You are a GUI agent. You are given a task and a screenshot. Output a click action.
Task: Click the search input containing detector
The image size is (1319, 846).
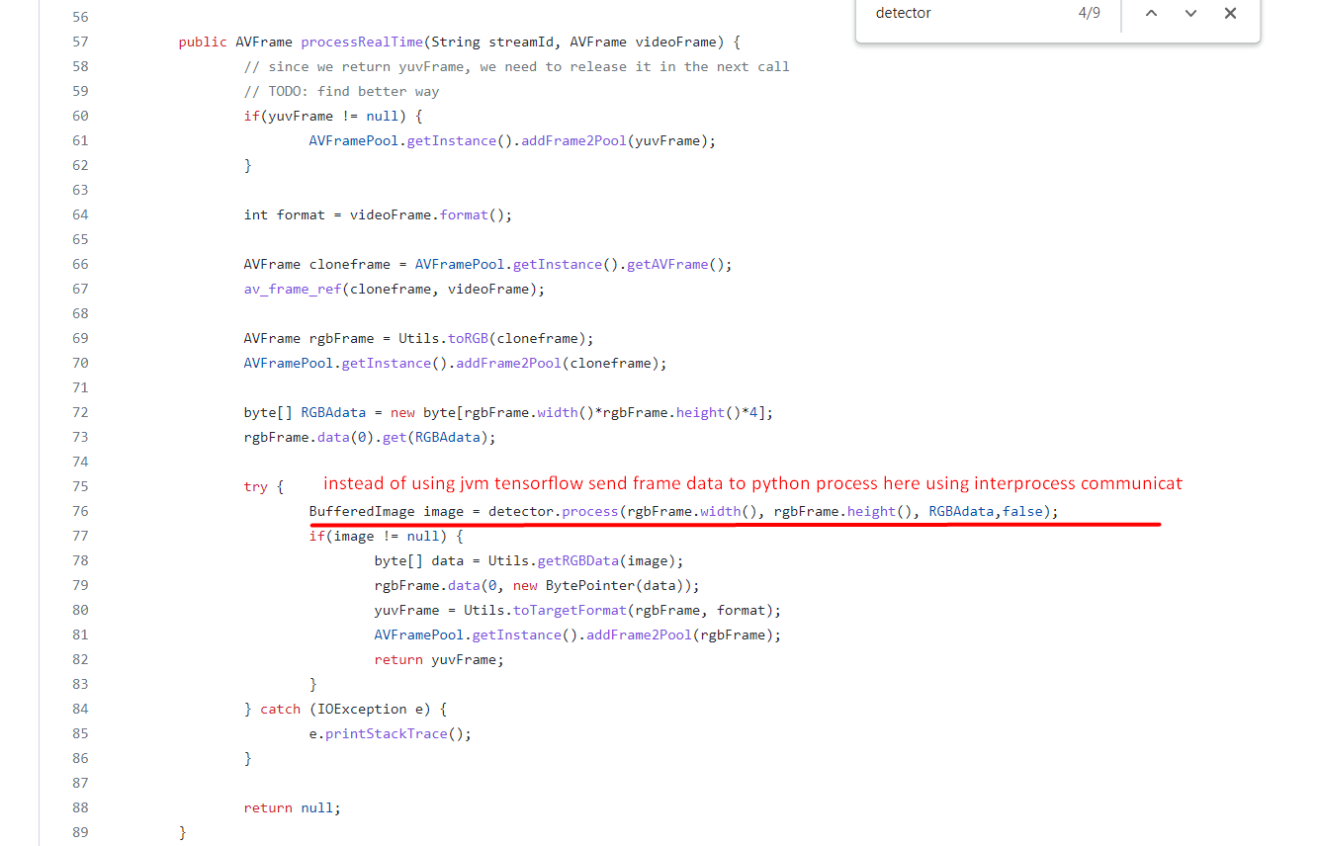click(x=949, y=14)
